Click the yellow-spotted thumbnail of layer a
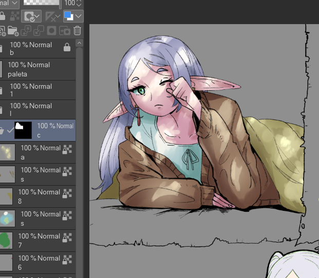 7,152
